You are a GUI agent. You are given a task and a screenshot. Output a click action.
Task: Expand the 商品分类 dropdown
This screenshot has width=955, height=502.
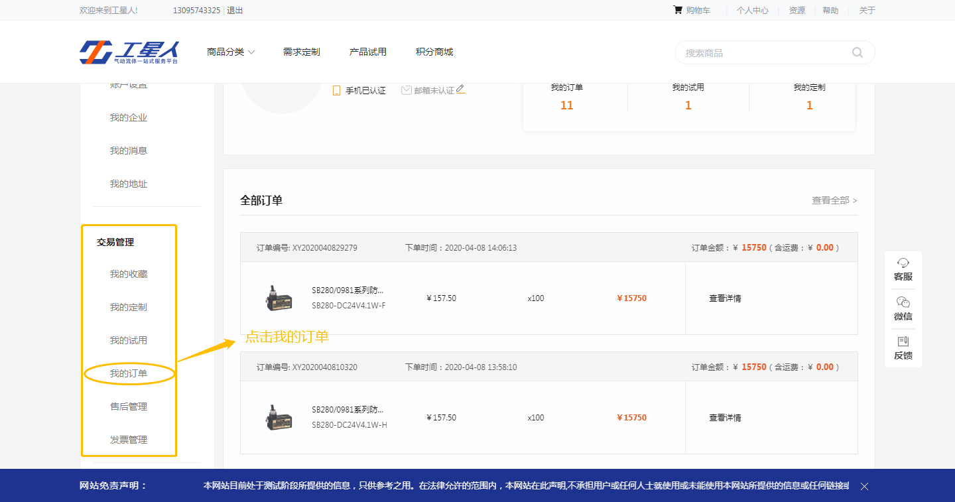(231, 52)
